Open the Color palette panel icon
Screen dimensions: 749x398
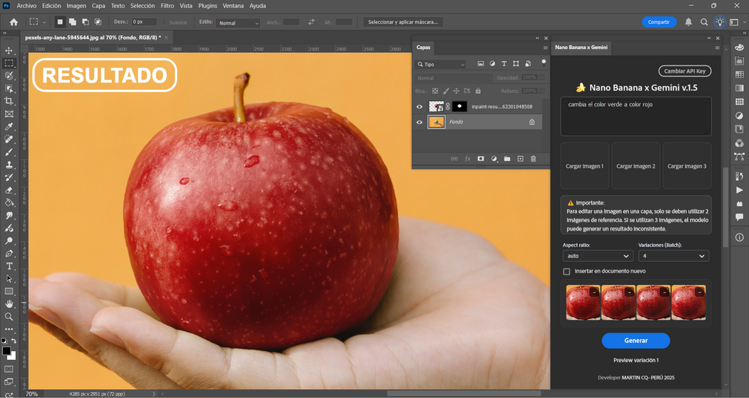click(739, 47)
